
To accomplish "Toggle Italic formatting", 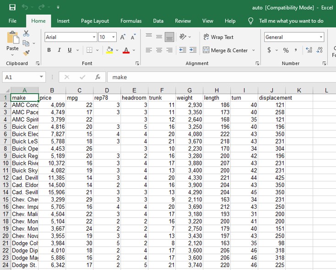I will [x=60, y=50].
